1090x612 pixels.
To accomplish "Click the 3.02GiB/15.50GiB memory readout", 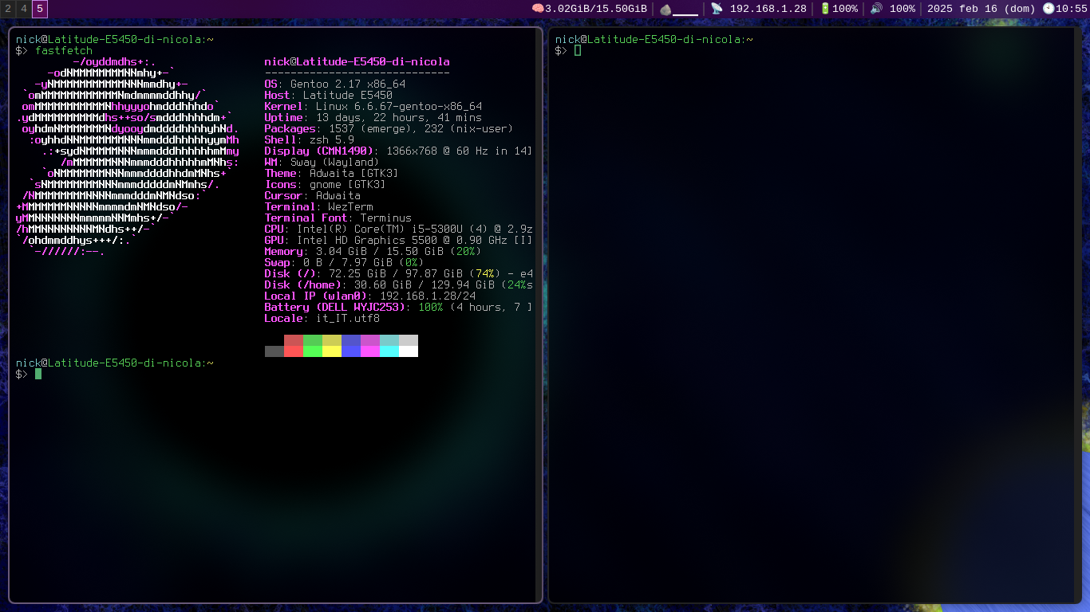I will coord(596,9).
